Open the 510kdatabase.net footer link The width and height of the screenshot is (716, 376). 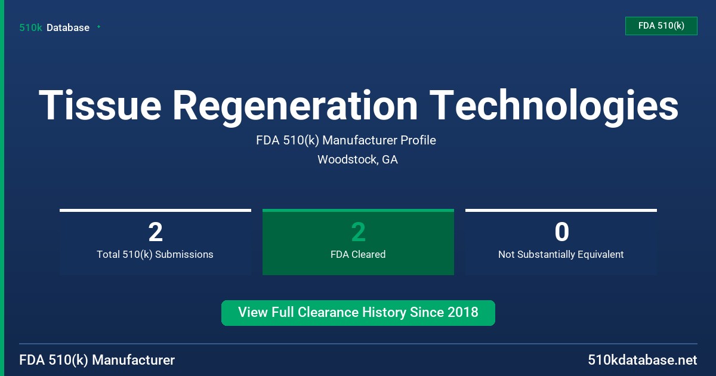coord(642,360)
